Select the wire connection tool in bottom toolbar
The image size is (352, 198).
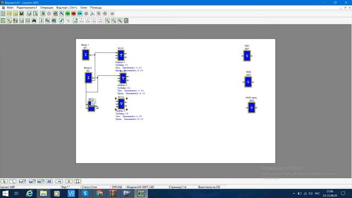(x=13, y=181)
